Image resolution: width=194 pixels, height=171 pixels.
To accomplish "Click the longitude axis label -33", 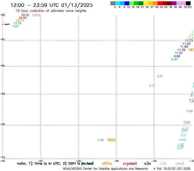I will (154, 161).
